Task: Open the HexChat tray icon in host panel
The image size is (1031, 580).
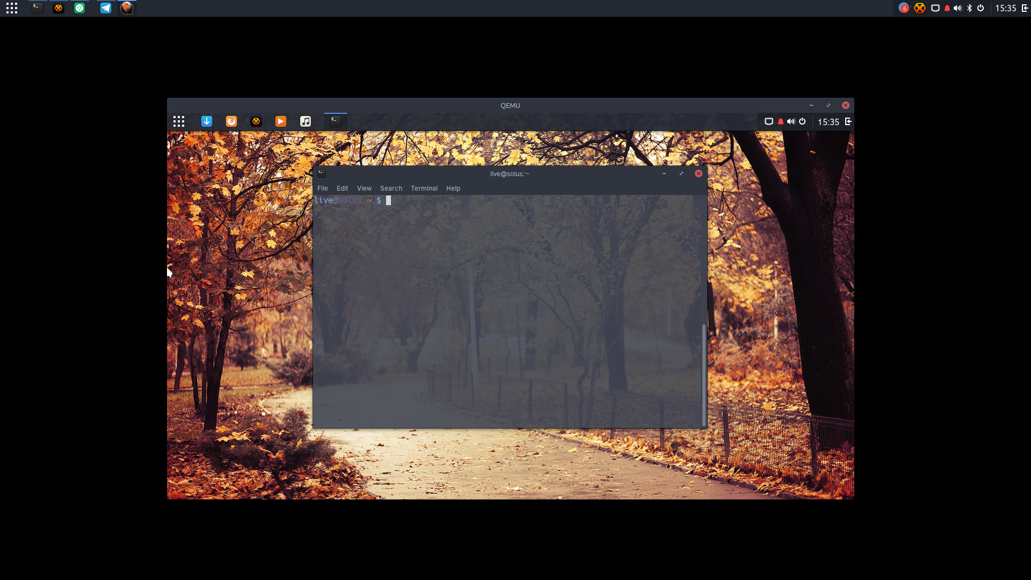Action: (x=920, y=8)
